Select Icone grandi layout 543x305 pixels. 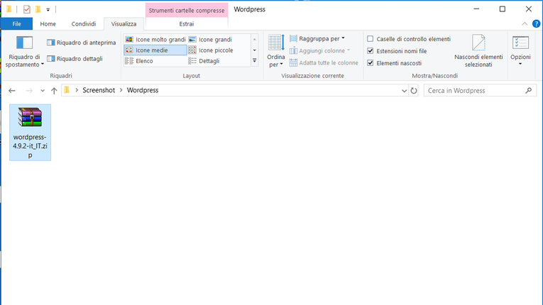210,40
